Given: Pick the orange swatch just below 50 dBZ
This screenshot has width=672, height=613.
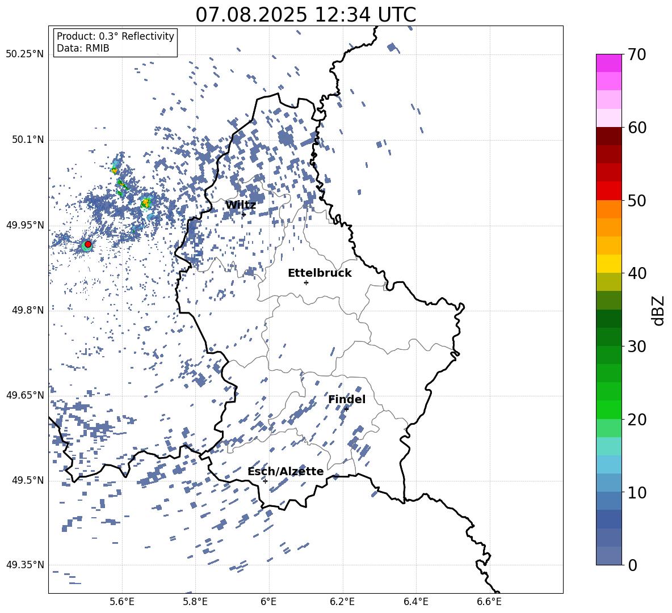Looking at the screenshot, I should (x=609, y=209).
